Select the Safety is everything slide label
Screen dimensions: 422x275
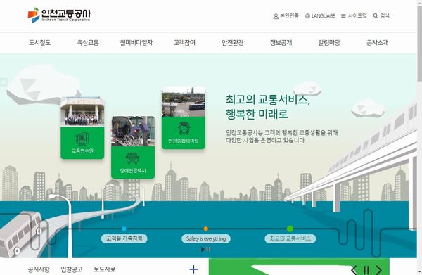(x=206, y=238)
